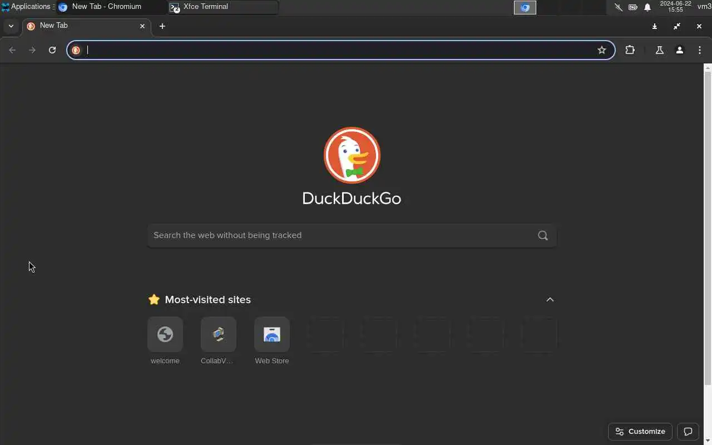Click the workspace switcher Chromium thumbnail

coord(525,7)
